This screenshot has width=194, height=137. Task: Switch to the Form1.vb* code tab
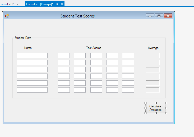[x=6, y=4]
